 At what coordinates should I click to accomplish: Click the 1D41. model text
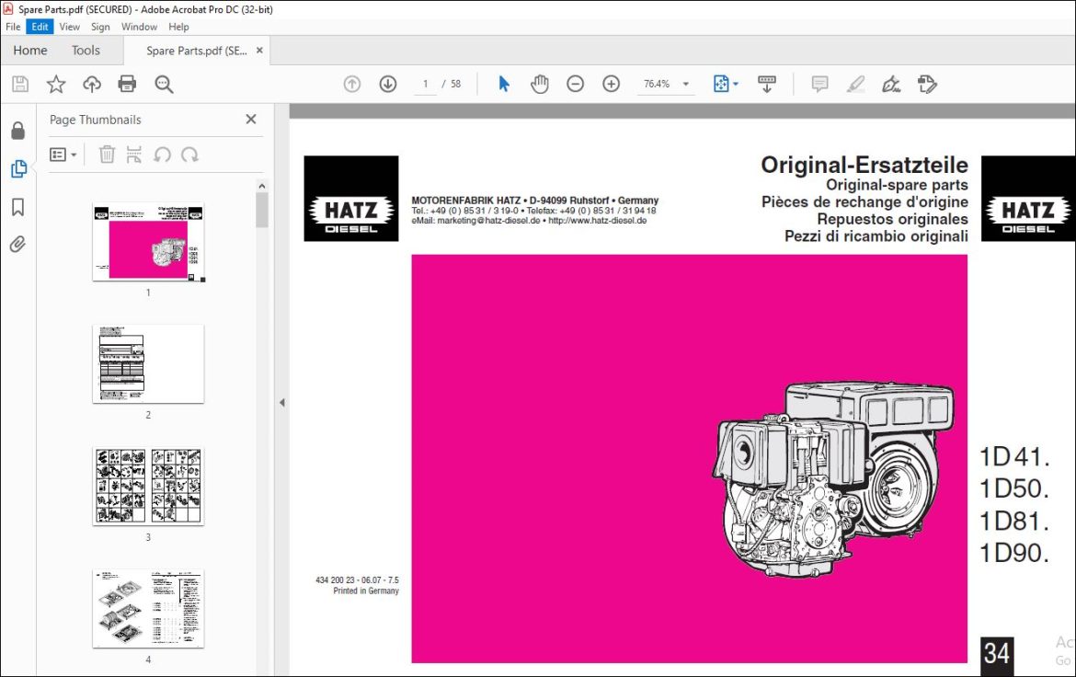point(1014,456)
